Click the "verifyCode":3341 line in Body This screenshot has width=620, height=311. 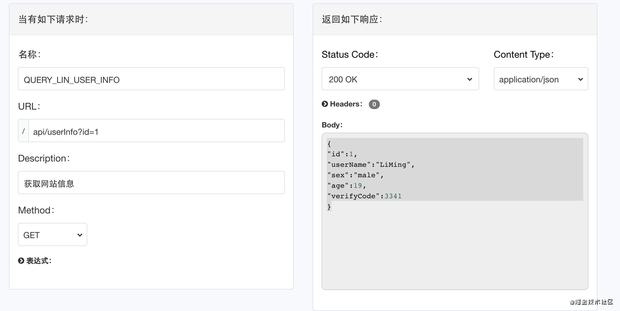[x=364, y=196]
